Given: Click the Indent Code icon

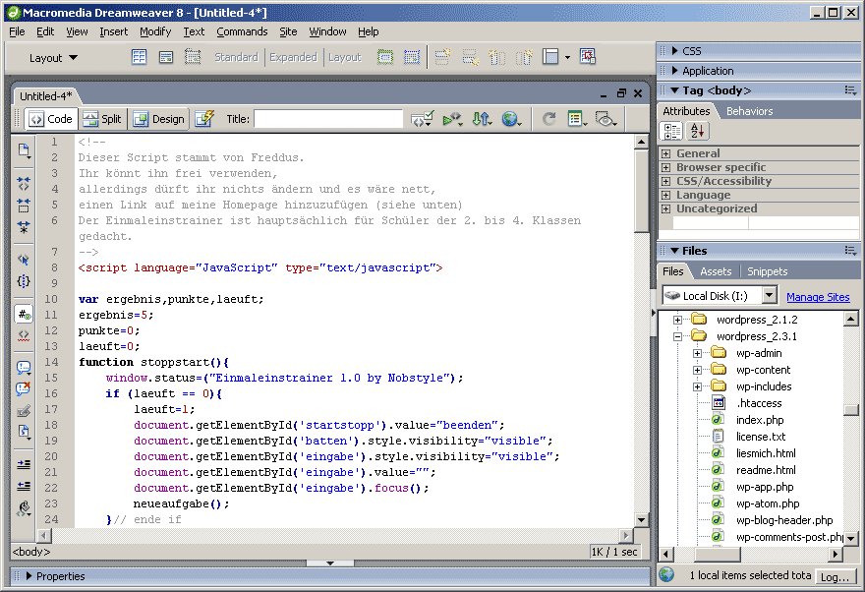Looking at the screenshot, I should coord(24,464).
